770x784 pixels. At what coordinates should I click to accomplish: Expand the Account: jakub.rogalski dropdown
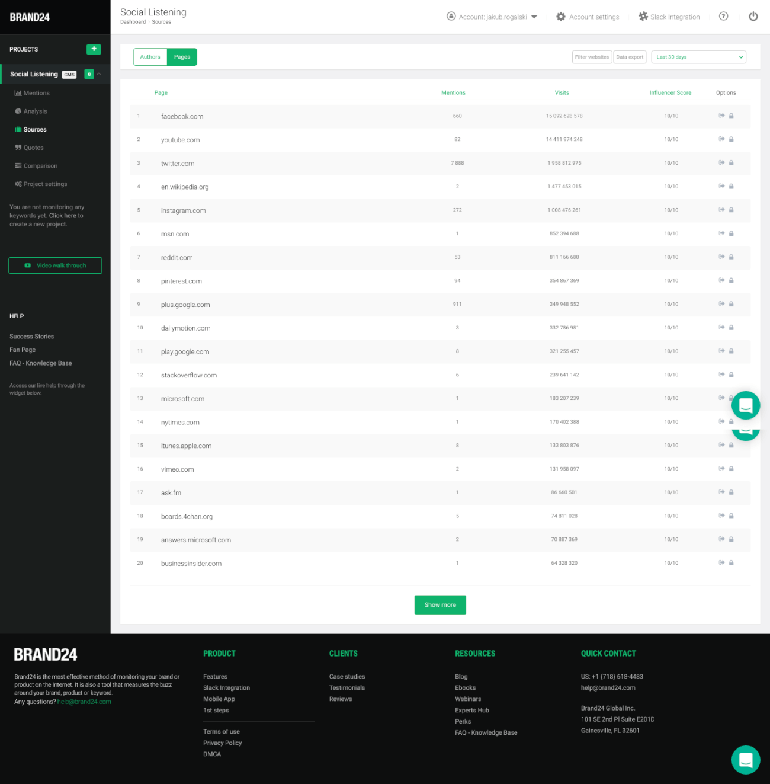pos(492,17)
